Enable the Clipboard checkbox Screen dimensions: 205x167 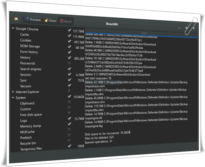69,102
